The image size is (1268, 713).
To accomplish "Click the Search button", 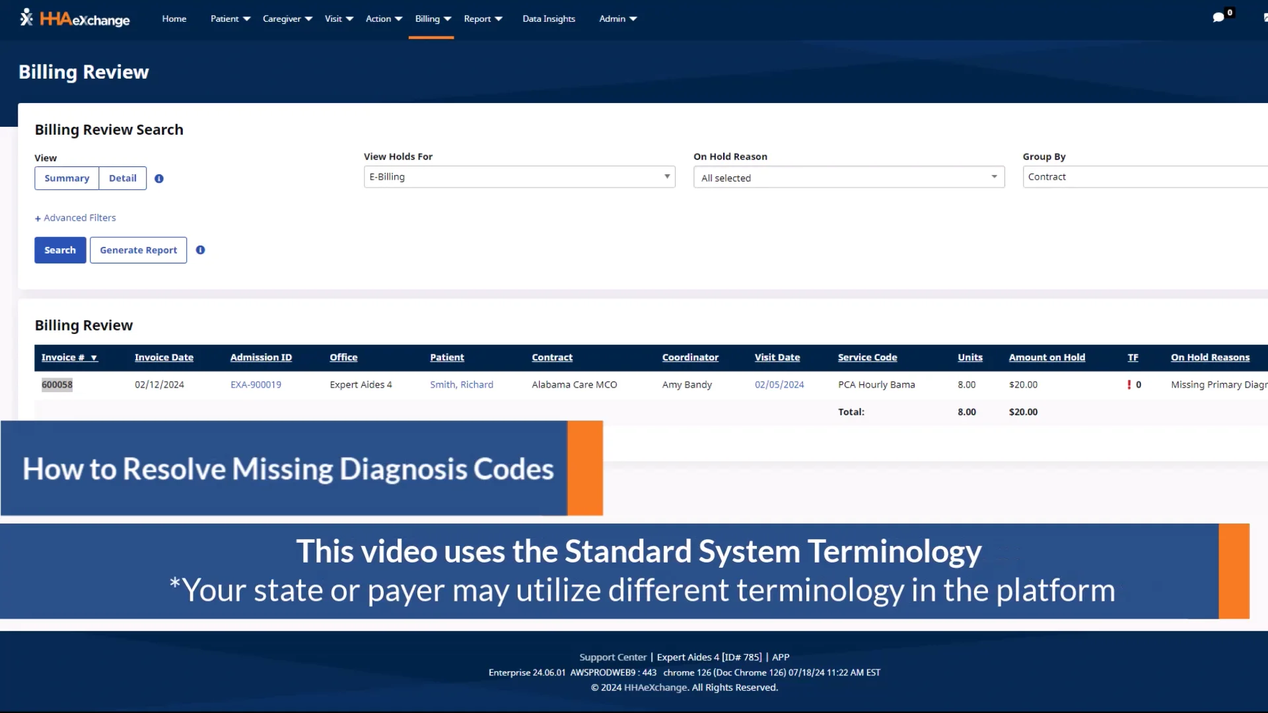I will [x=59, y=250].
